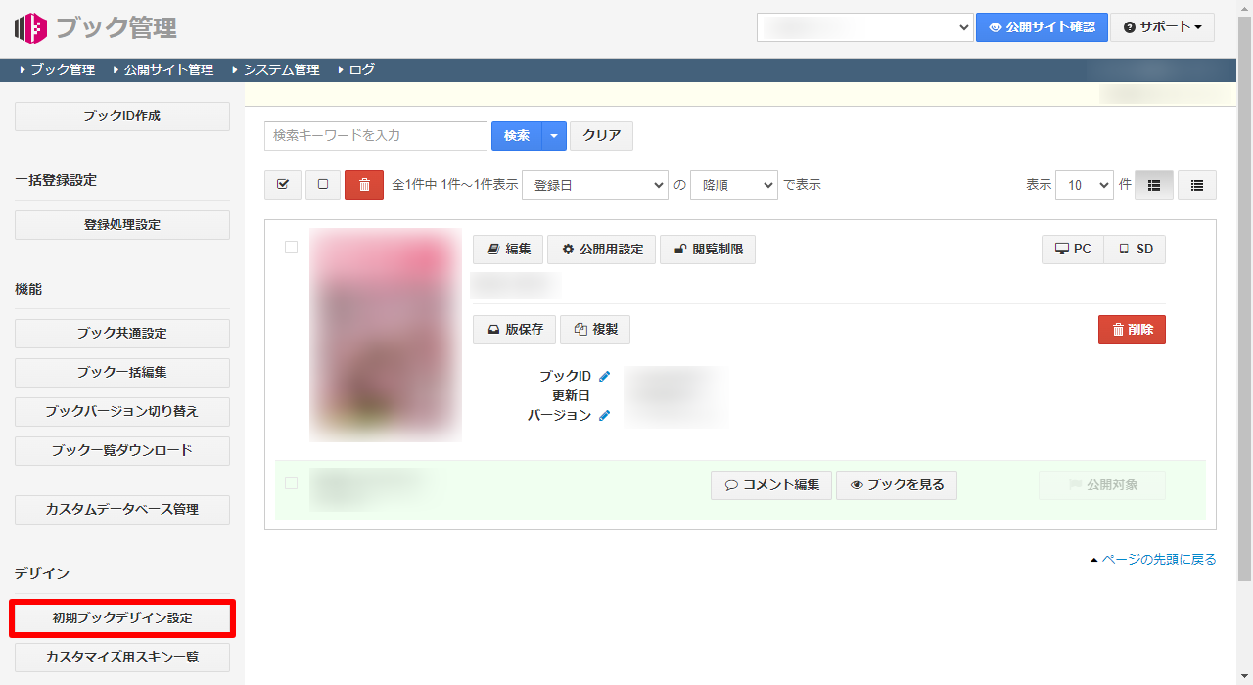Switch to thumbnail list view icon

[x=1154, y=185]
